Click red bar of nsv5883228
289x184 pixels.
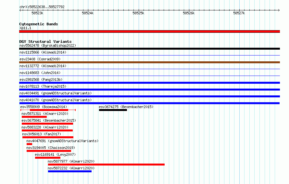click(47, 130)
